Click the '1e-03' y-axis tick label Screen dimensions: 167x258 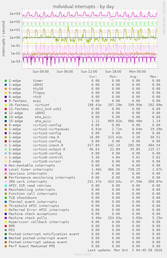pyautogui.click(x=15, y=62)
